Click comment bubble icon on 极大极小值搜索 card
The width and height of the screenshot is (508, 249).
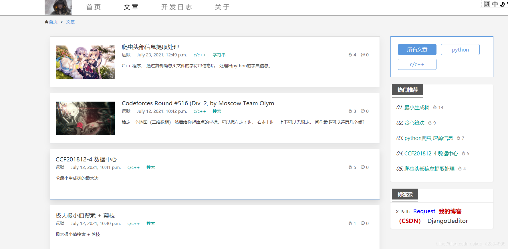(x=363, y=223)
